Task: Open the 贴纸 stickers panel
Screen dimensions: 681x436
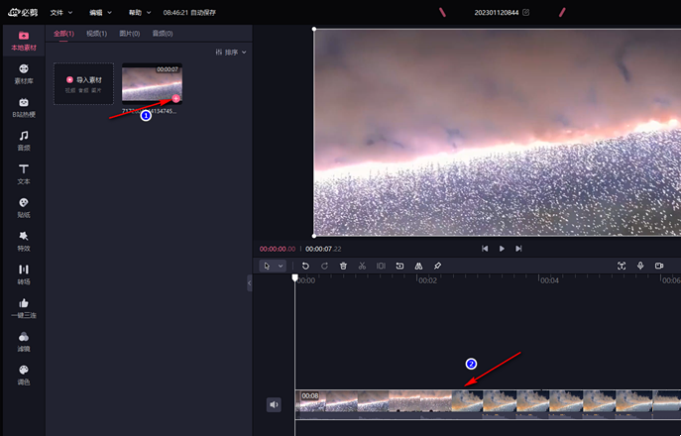Action: (x=24, y=208)
